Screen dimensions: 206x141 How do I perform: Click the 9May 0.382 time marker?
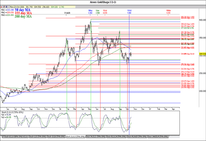coord(90,12)
